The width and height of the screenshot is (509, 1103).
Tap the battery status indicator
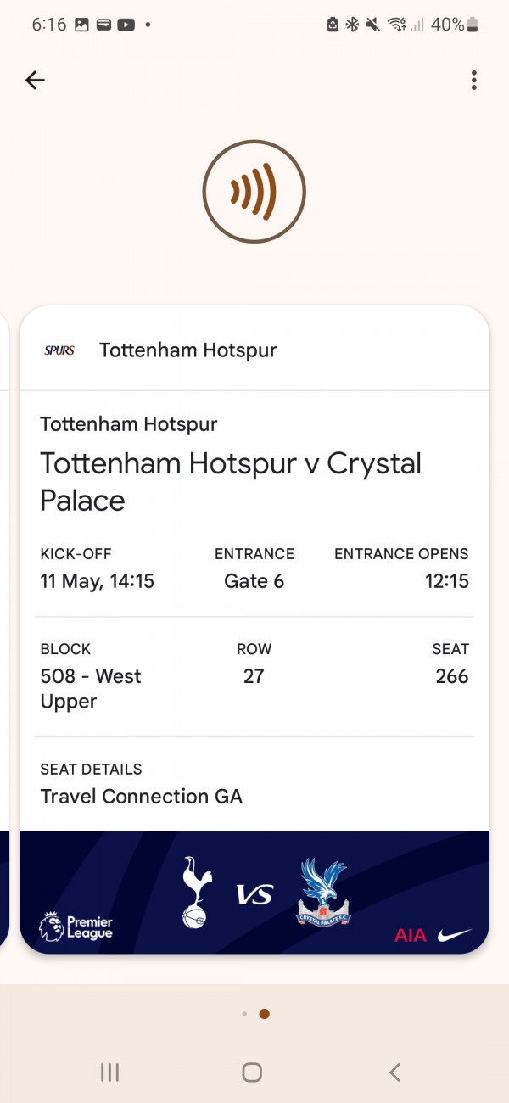click(473, 25)
